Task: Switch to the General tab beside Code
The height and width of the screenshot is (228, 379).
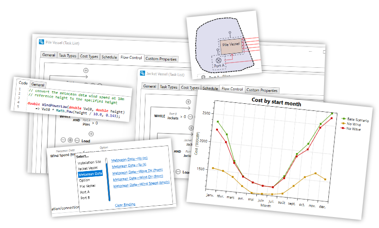Action: (x=37, y=83)
